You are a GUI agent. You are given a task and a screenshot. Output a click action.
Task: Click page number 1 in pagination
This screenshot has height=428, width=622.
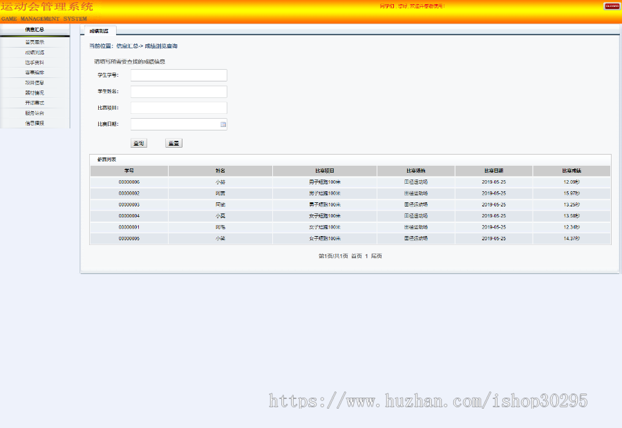368,255
